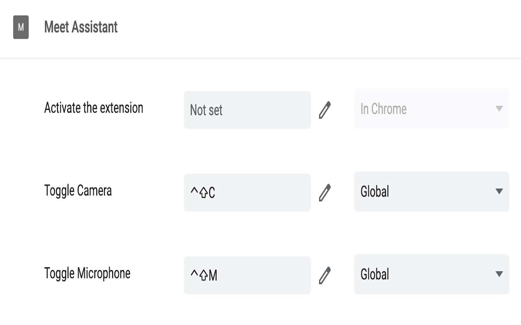The height and width of the screenshot is (325, 521).
Task: Click the edit pencil for Activate the extension
Action: 324,110
